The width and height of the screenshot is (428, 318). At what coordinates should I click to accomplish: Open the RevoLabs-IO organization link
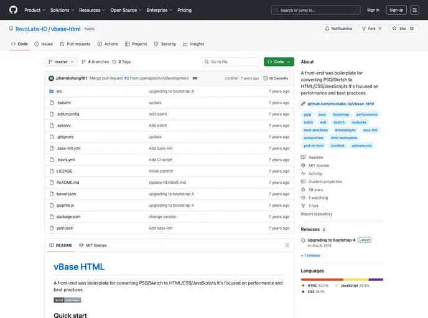coord(31,29)
